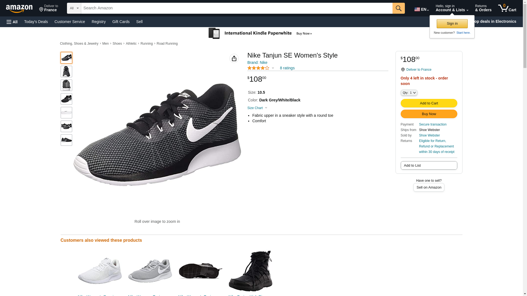Open Today's Deals in navigation bar
Image resolution: width=527 pixels, height=296 pixels.
click(x=36, y=22)
